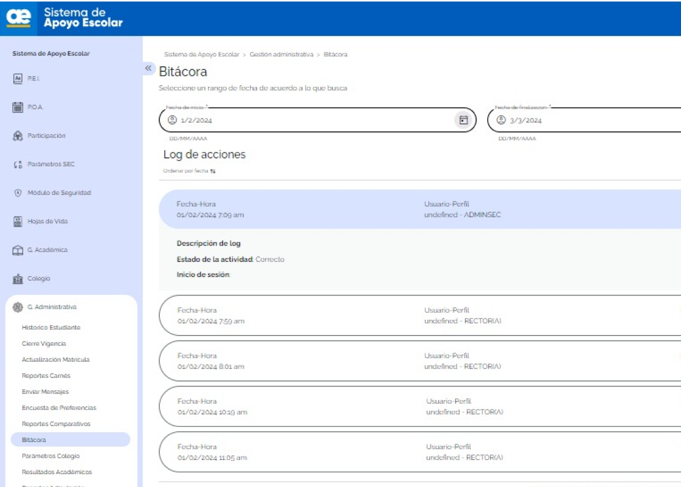
Task: Select Bitácora submenu item
Action: (x=71, y=440)
